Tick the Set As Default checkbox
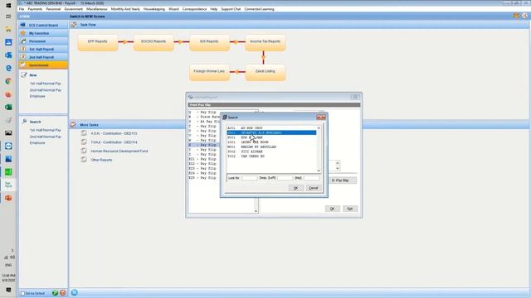The width and height of the screenshot is (531, 298). [x=22, y=293]
